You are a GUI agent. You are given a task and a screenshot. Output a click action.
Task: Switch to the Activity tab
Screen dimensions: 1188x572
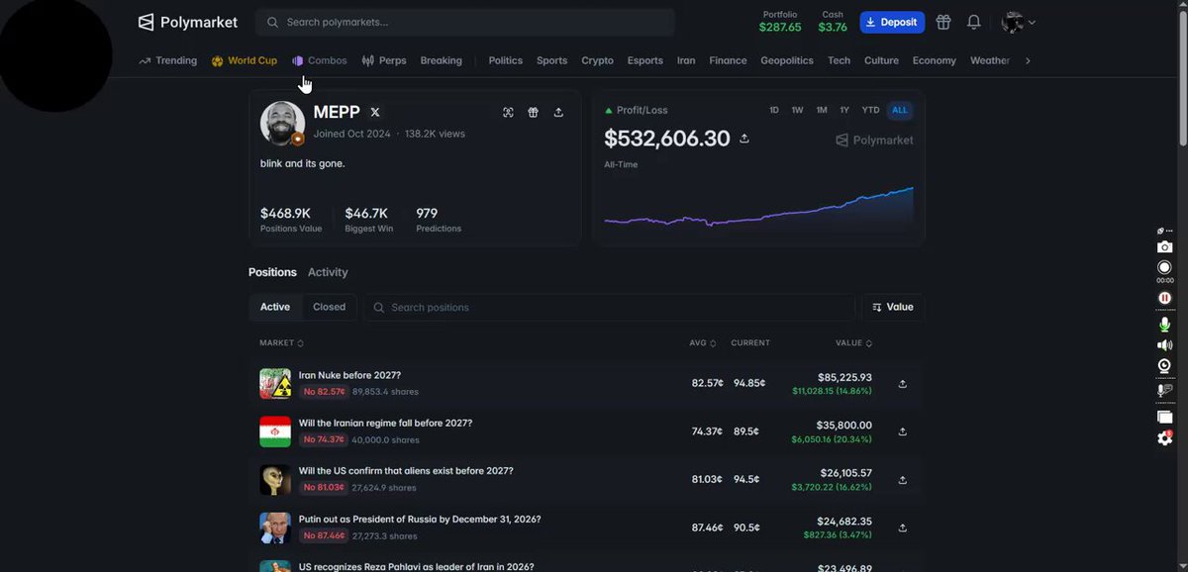point(328,272)
